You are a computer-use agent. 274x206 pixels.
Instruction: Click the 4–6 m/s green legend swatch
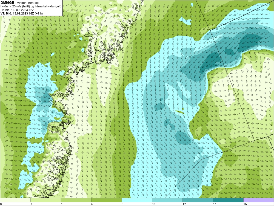(x=76, y=200)
